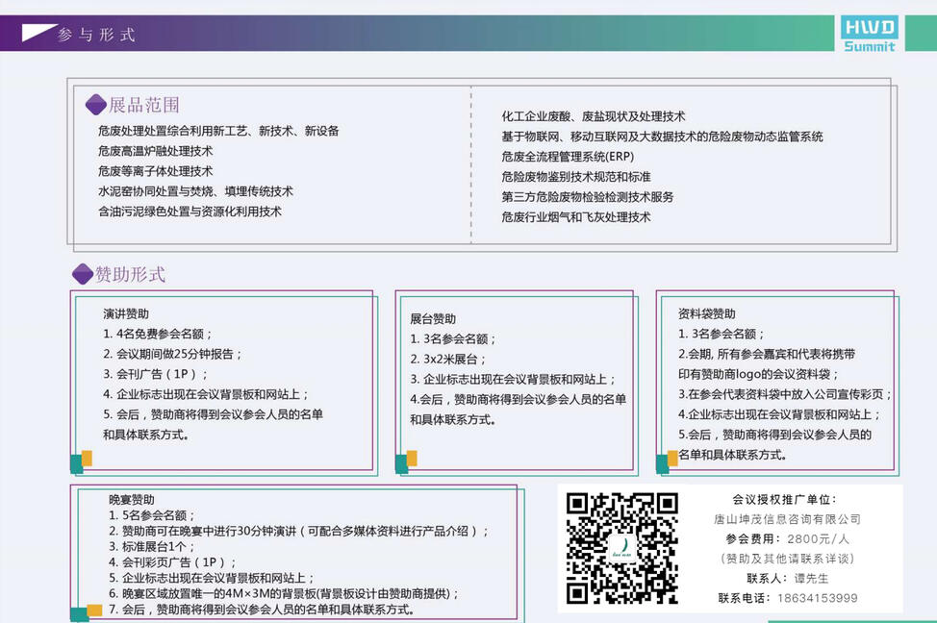Select the 参与形式 header title
Image resolution: width=937 pixels, height=623 pixels.
point(96,35)
